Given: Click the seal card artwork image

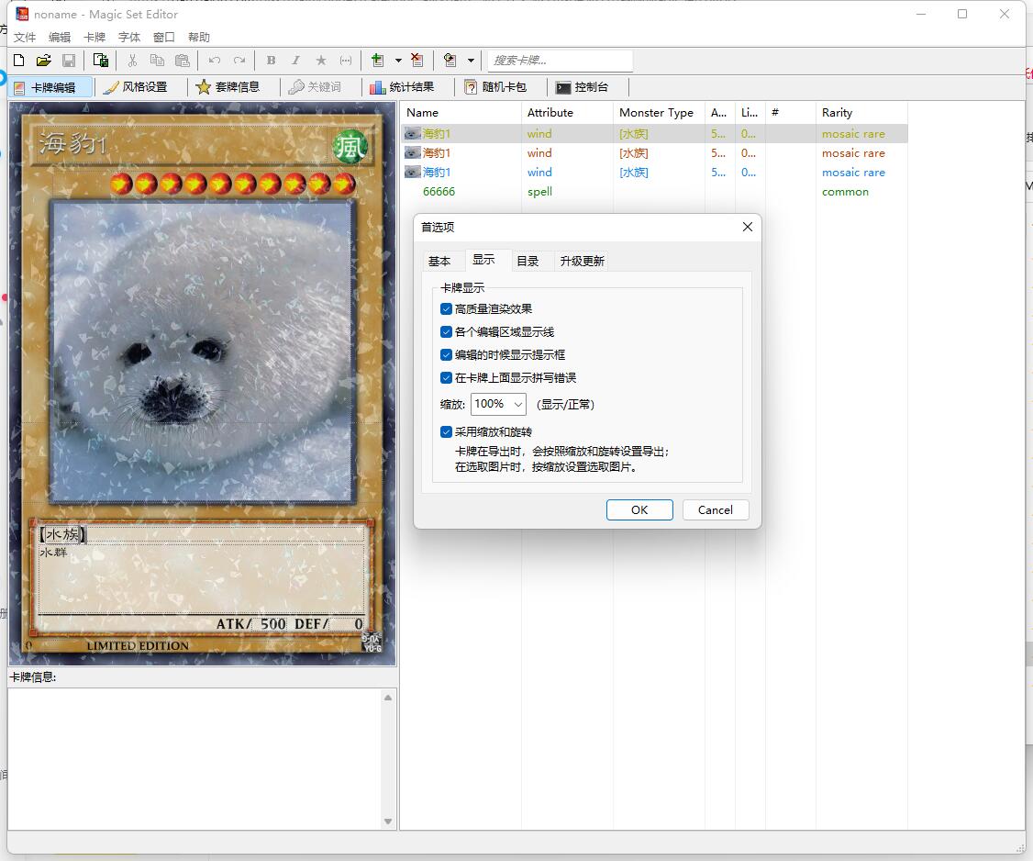Looking at the screenshot, I should pyautogui.click(x=202, y=351).
